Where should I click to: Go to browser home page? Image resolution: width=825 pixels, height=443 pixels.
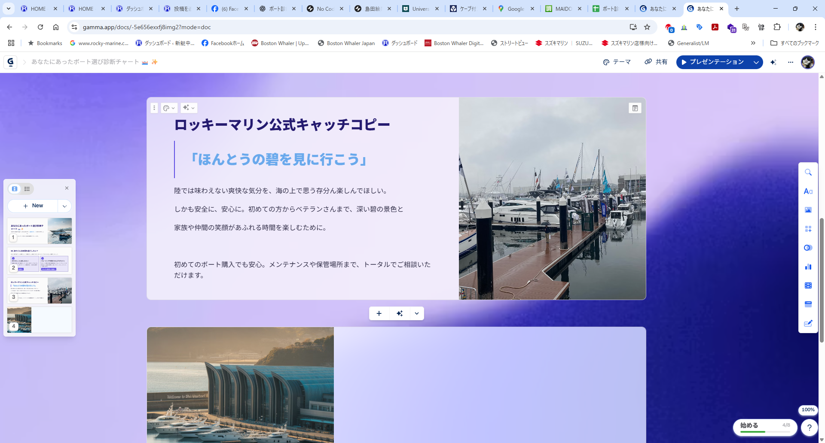(56, 27)
